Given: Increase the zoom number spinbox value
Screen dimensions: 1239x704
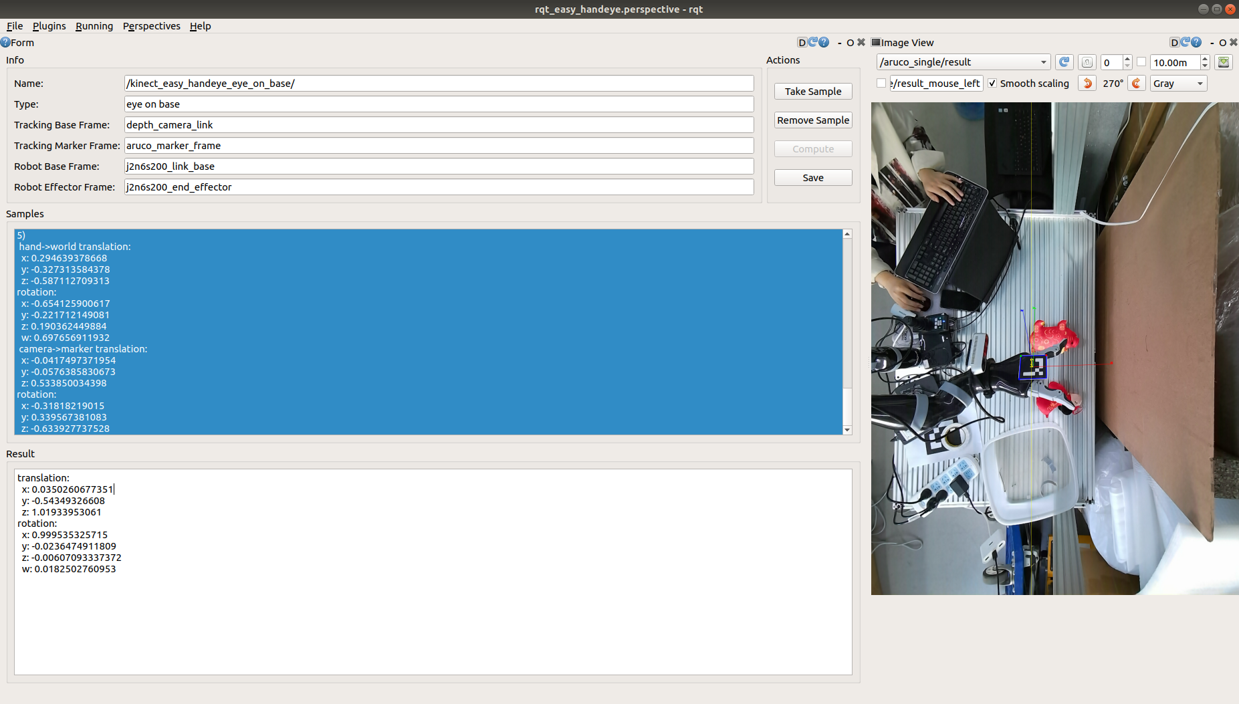Looking at the screenshot, I should [1128, 59].
